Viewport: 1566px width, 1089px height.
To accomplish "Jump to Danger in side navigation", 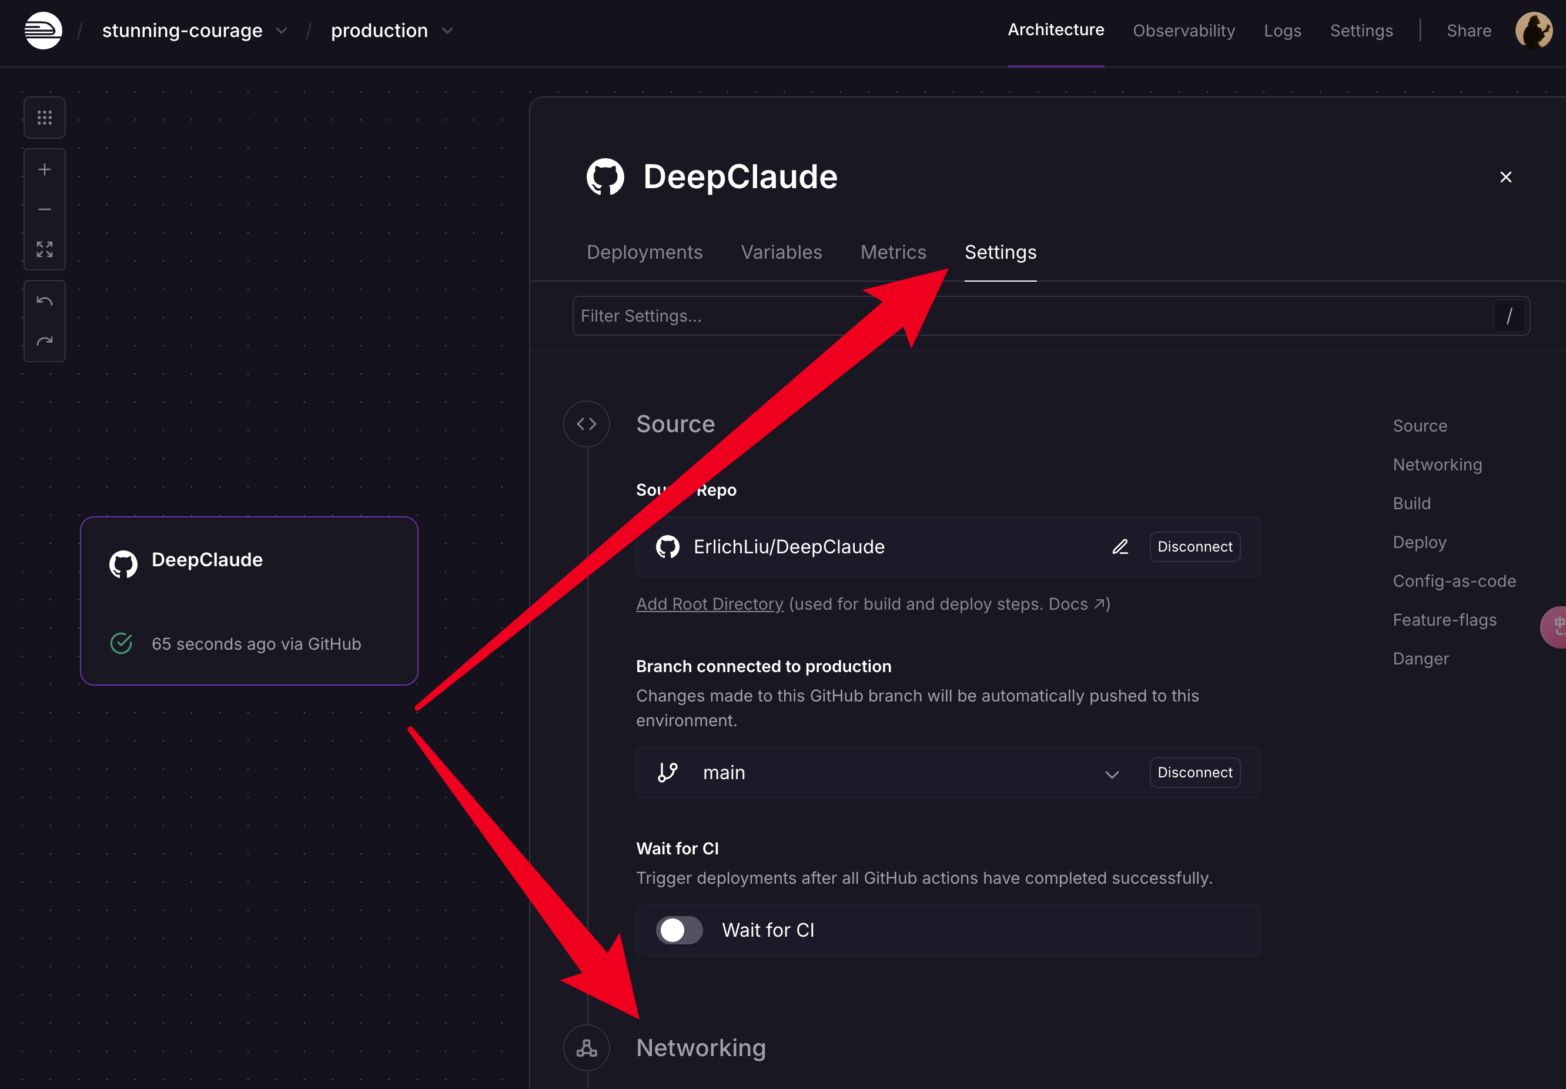I will (x=1420, y=659).
